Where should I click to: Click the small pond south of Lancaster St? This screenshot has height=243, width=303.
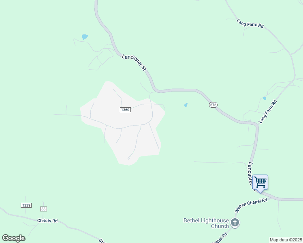[186, 105]
